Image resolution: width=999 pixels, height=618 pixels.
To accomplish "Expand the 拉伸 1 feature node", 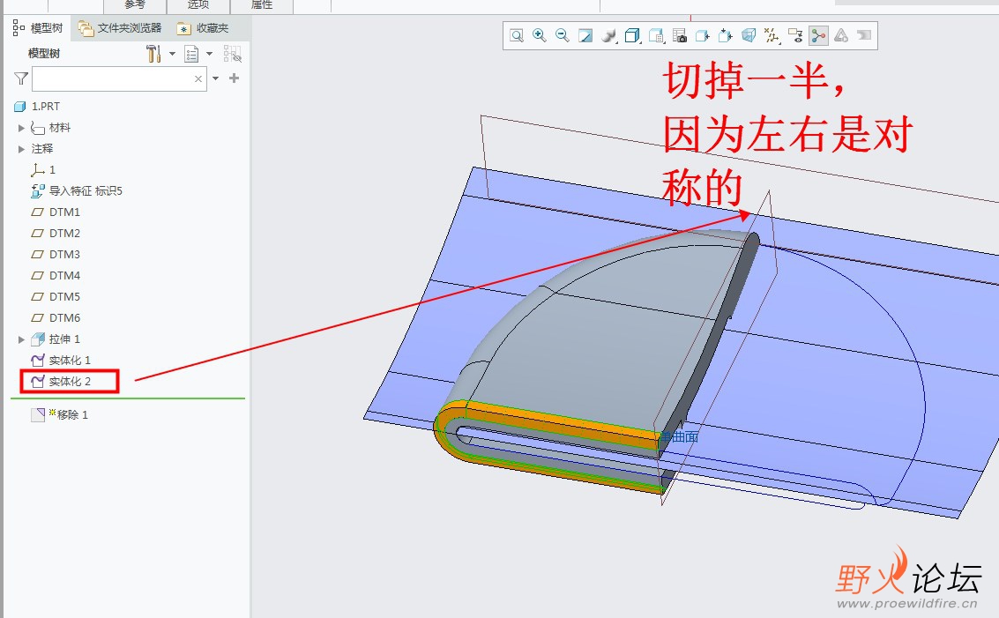I will coord(21,339).
